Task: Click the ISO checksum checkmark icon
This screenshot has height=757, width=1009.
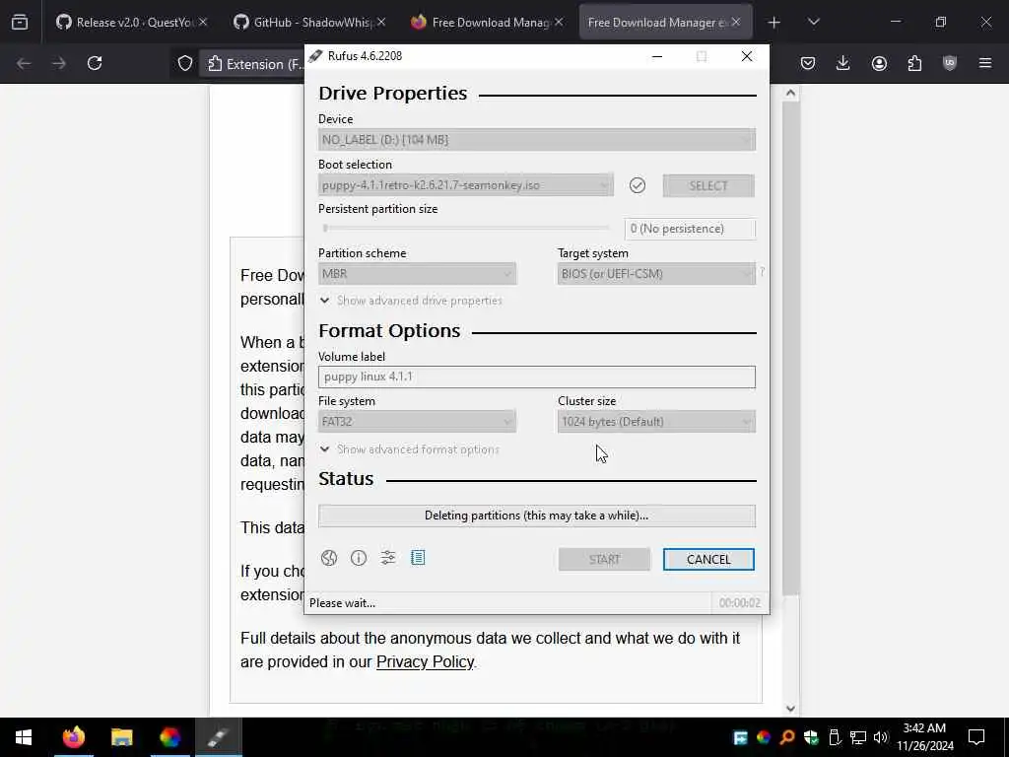Action: click(x=638, y=185)
